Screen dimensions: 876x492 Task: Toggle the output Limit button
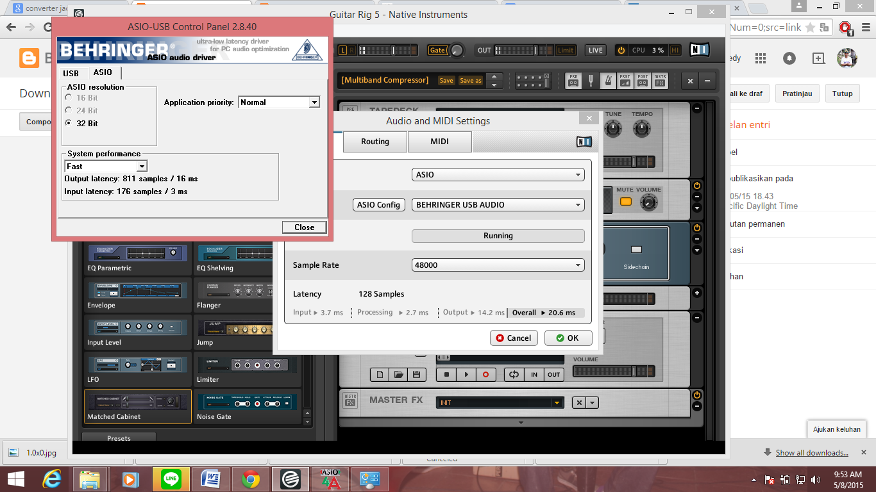[x=566, y=51]
